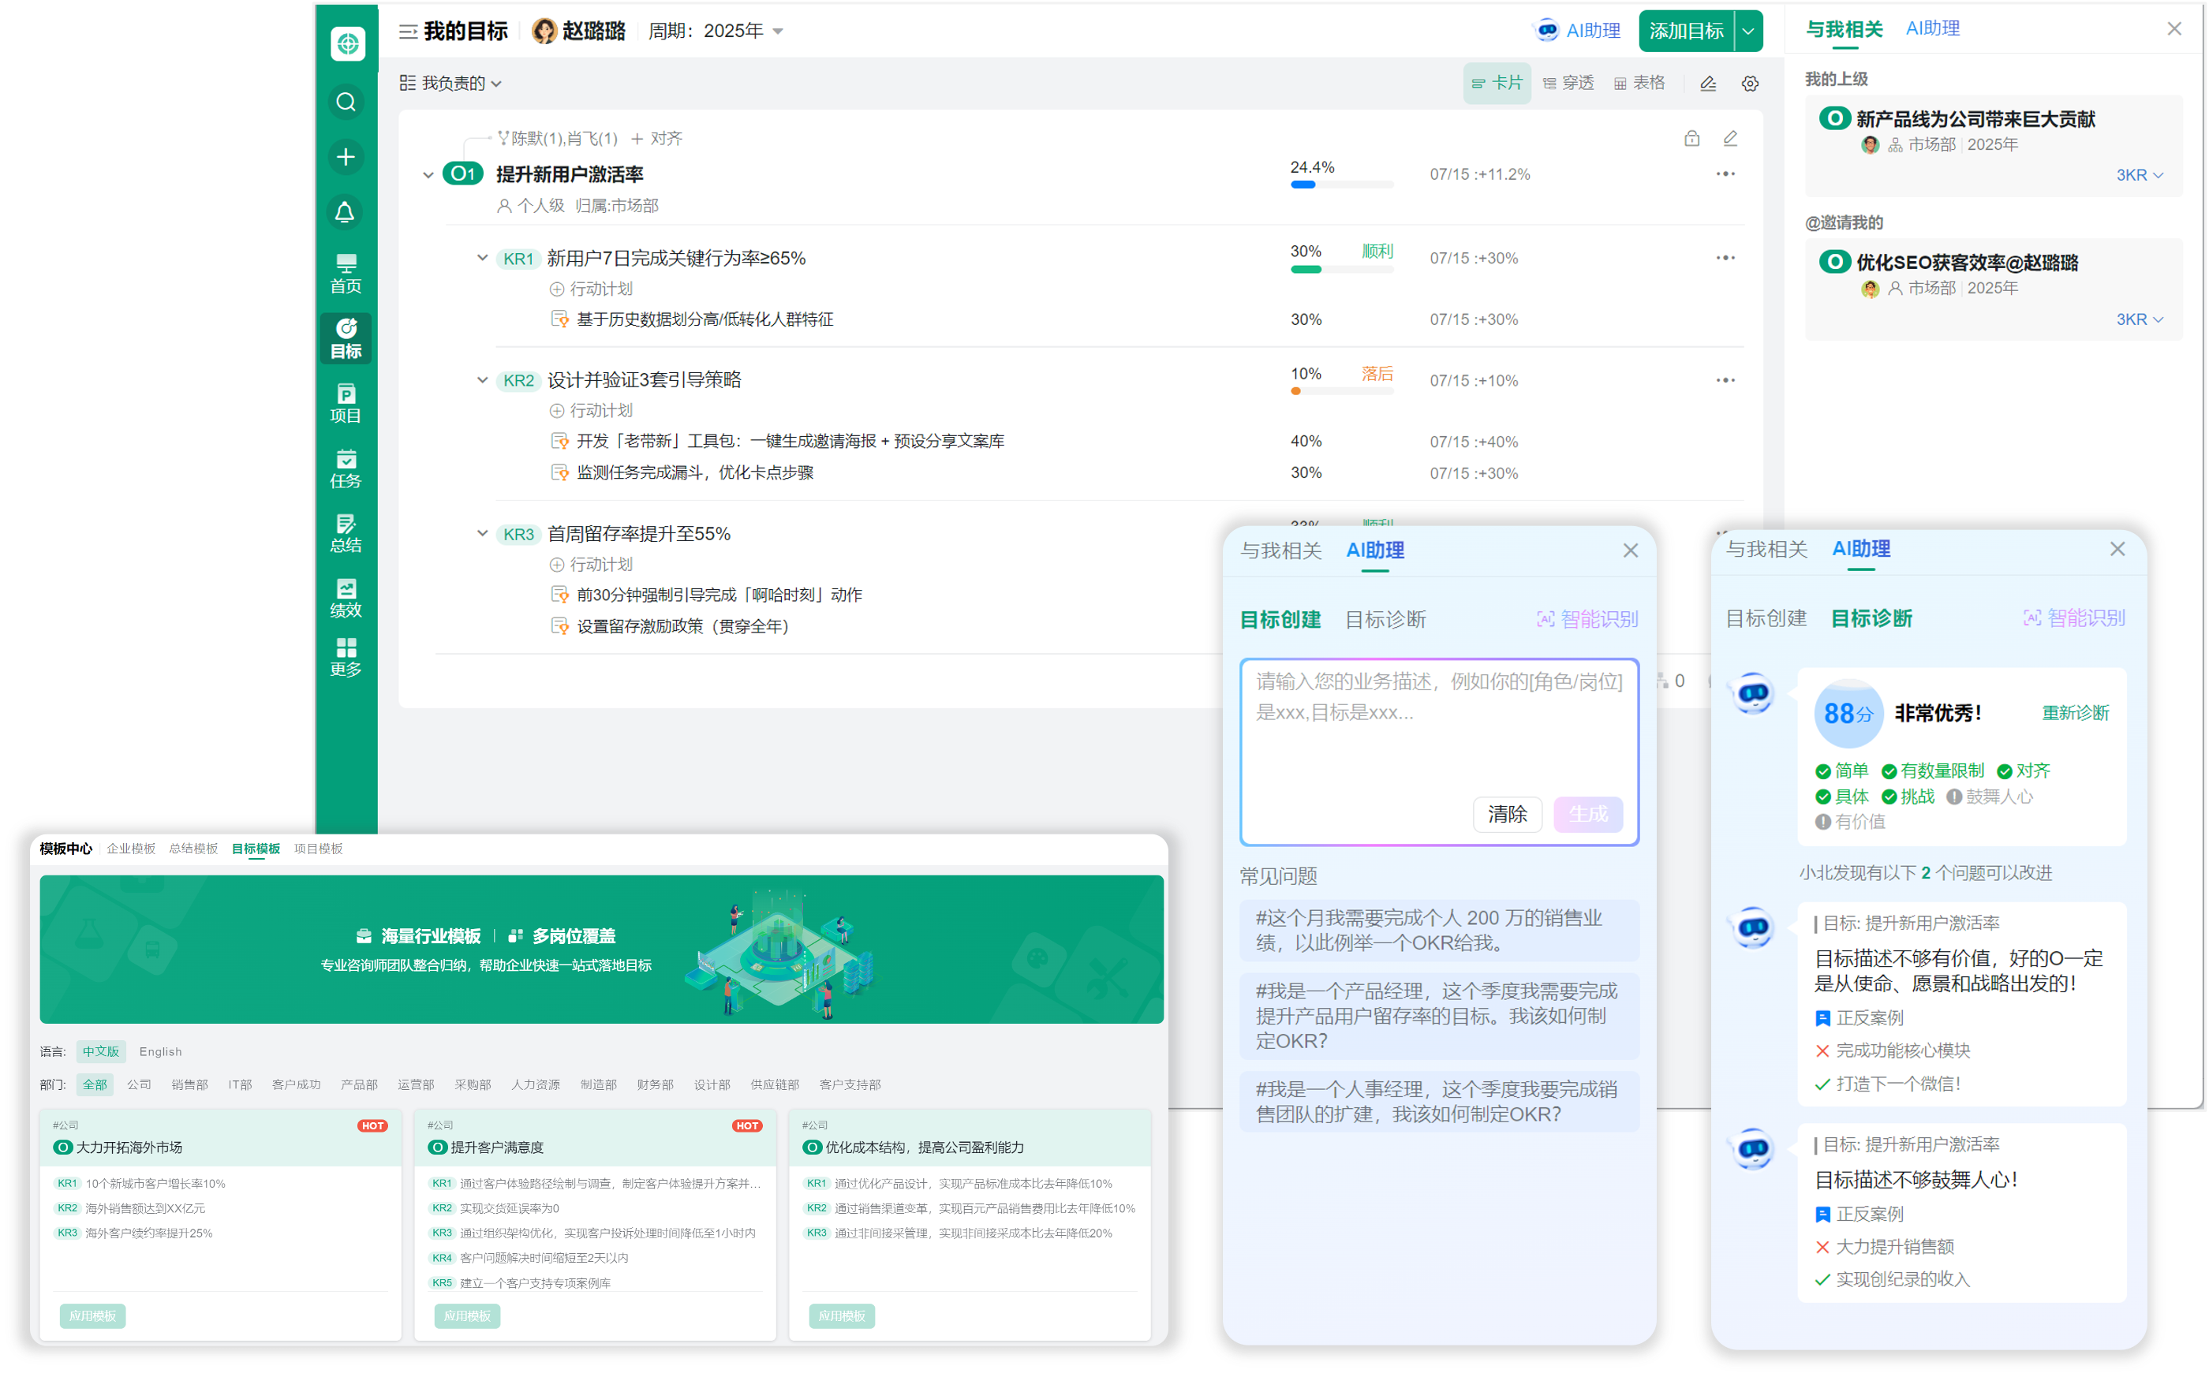Viewport: 2209px width, 1377px height.
Task: Click 重新诊断 link next to the score
Action: coord(2074,712)
